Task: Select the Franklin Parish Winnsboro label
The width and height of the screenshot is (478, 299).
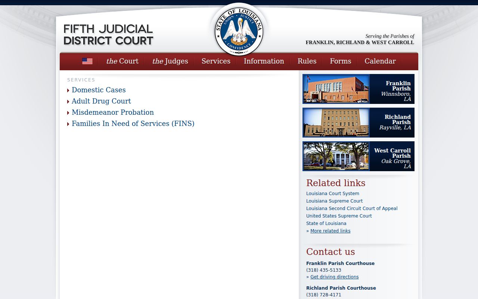Action: (396, 91)
